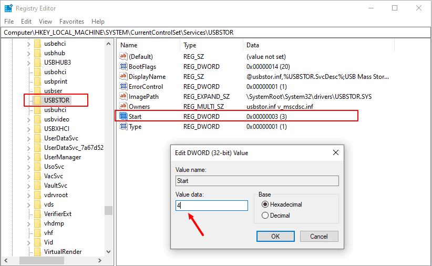The width and height of the screenshot is (432, 266).
Task: Expand the vds tree node
Action: click(29, 204)
